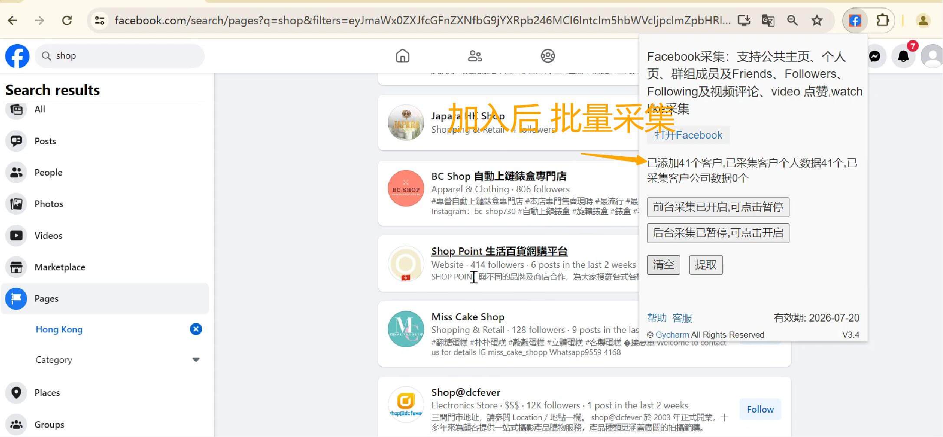Screen dimensions: 943x437
Task: Open Shop@dcfever page logo
Action: tap(406, 404)
